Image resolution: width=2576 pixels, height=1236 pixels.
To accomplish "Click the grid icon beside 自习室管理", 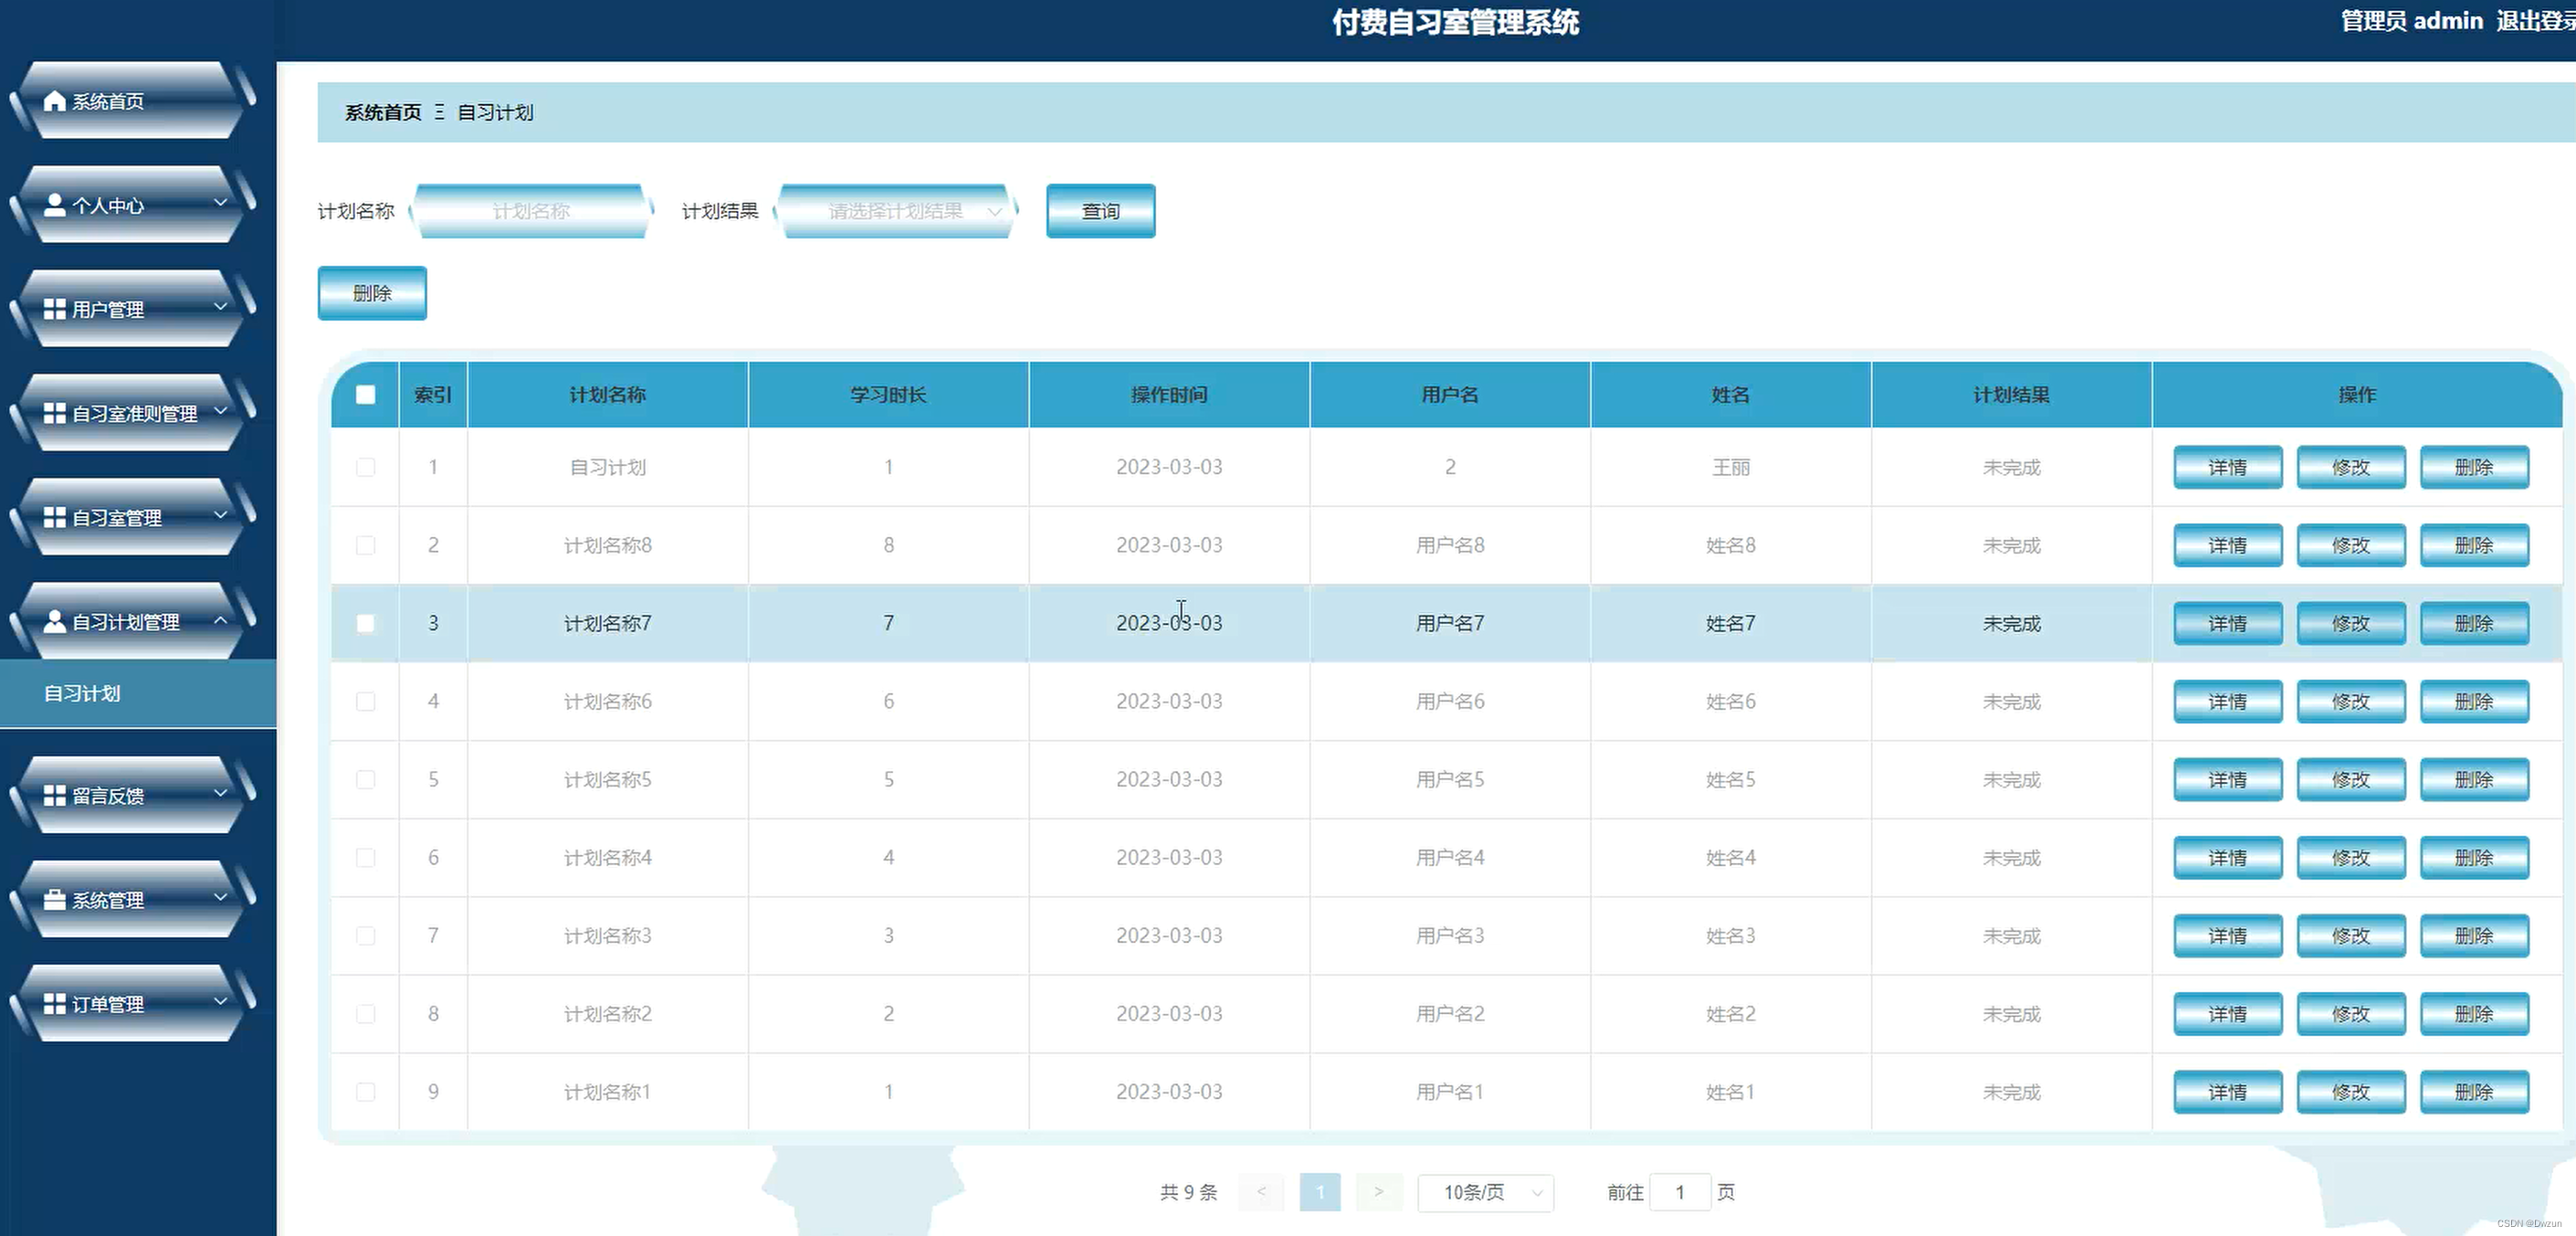I will click(x=55, y=517).
